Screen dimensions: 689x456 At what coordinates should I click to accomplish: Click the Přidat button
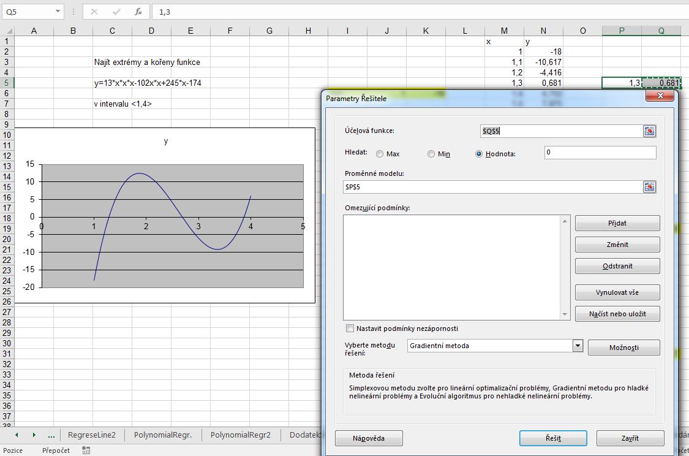click(x=617, y=223)
